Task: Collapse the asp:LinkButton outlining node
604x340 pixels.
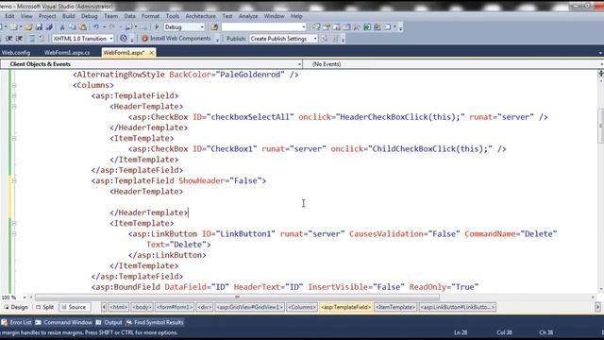Action: [x=14, y=234]
